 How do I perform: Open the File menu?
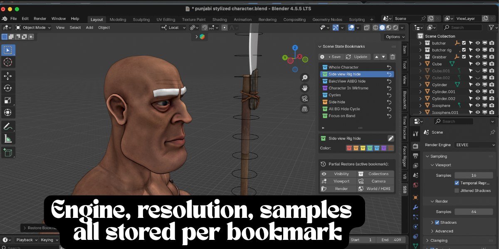pyautogui.click(x=14, y=19)
